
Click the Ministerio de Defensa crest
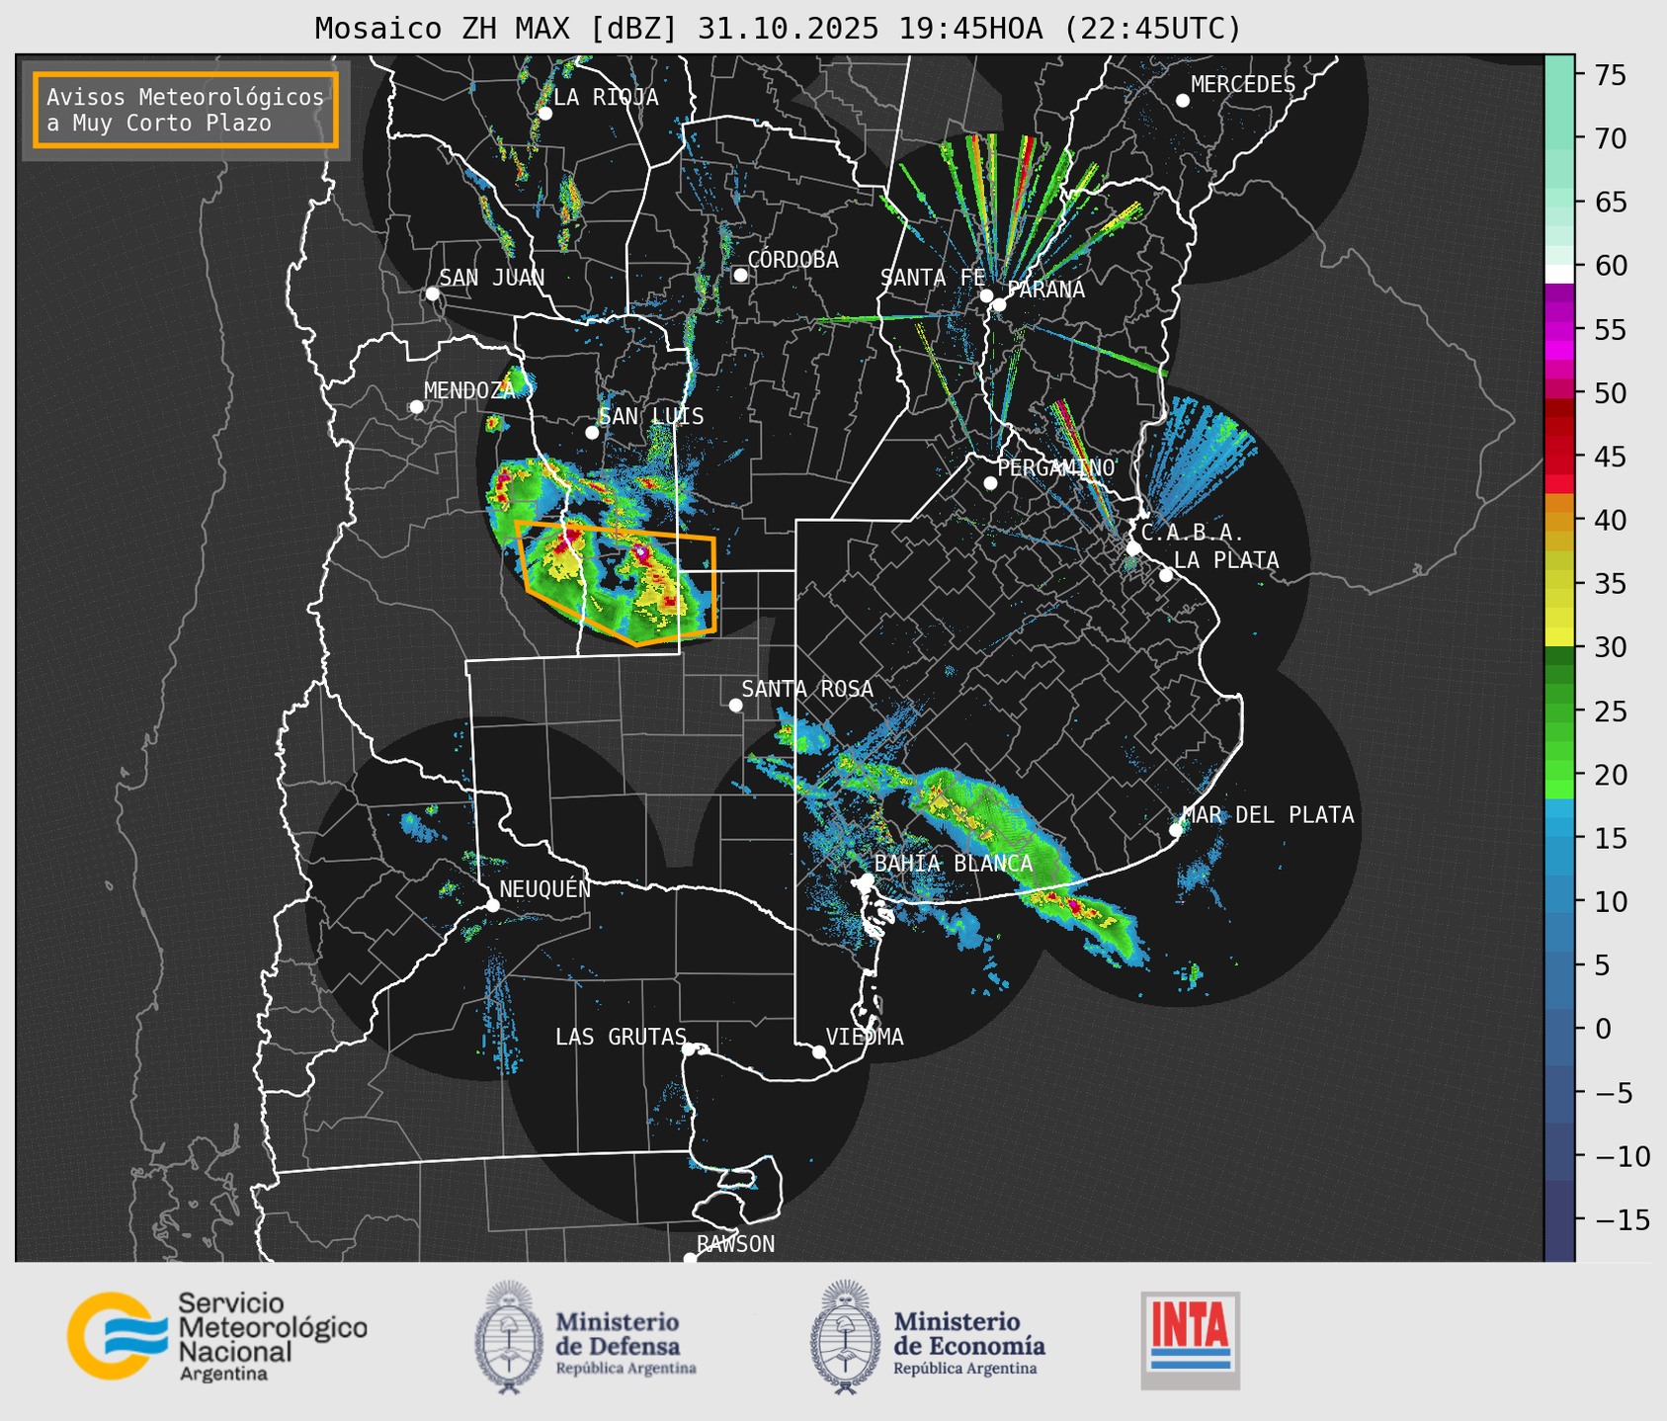coord(509,1337)
